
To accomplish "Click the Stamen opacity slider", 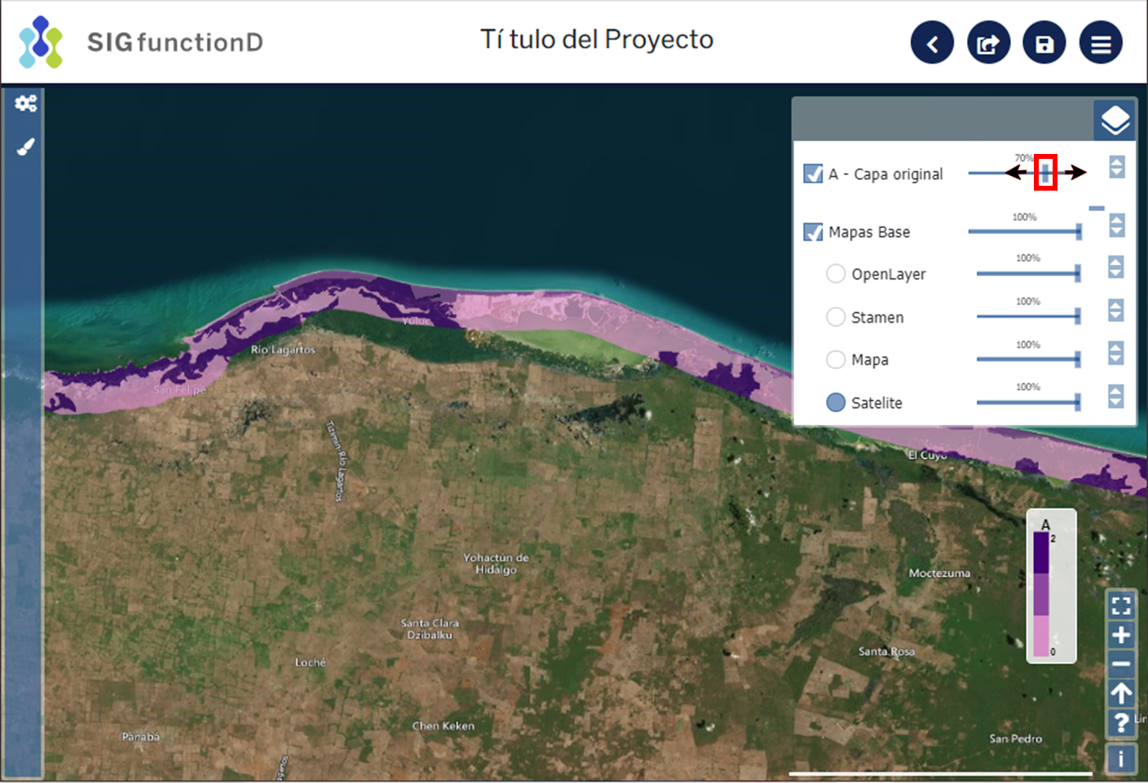I will pyautogui.click(x=1029, y=316).
